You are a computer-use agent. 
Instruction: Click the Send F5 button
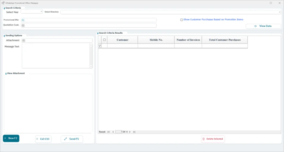click(x=72, y=139)
